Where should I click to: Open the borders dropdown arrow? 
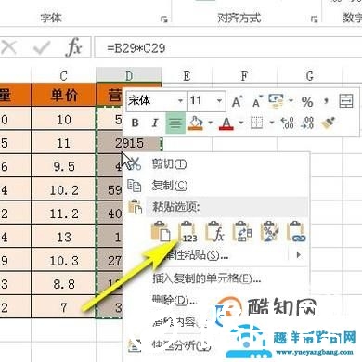(272, 123)
